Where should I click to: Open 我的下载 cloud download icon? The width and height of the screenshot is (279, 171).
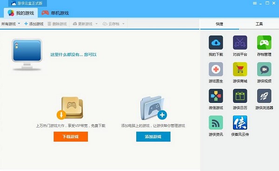[x=216, y=43]
